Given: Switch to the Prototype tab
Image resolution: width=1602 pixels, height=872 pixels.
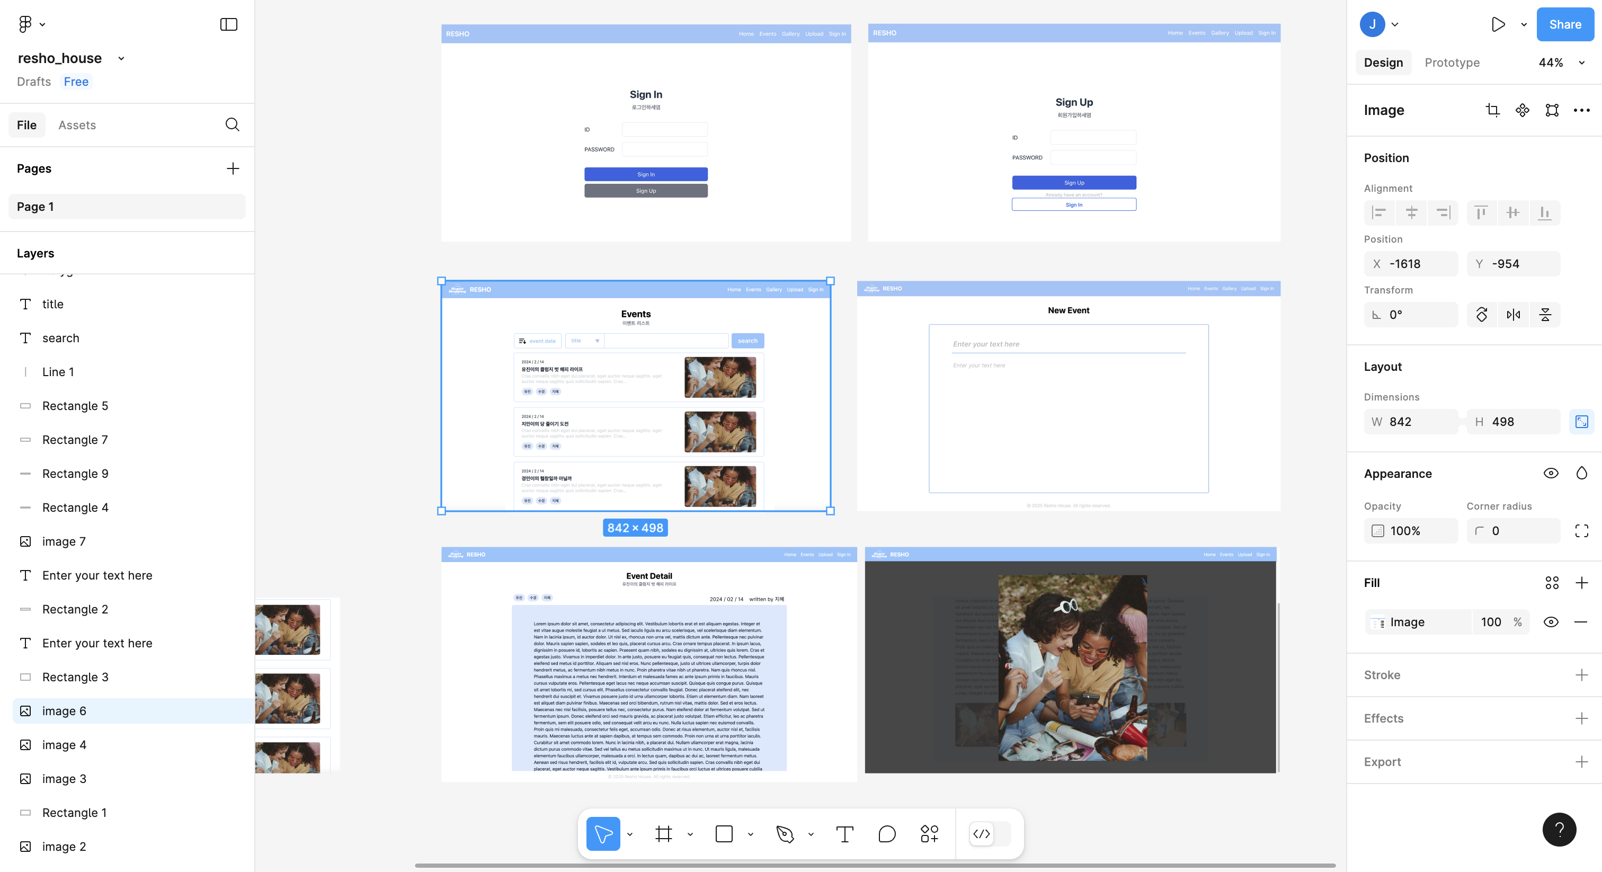Looking at the screenshot, I should tap(1452, 63).
